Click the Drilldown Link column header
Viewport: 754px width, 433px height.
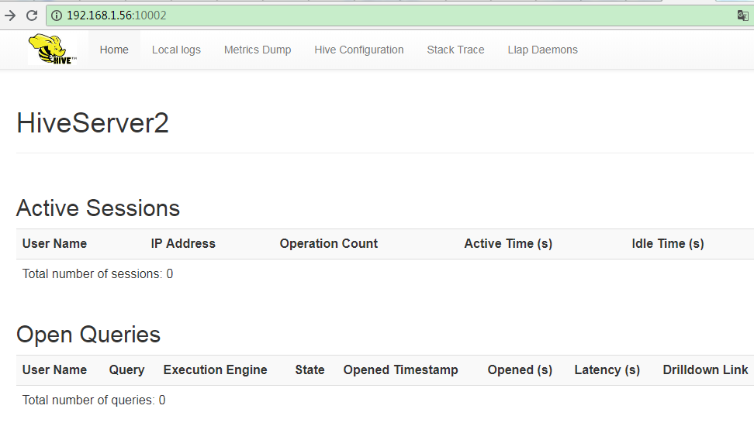coord(705,369)
